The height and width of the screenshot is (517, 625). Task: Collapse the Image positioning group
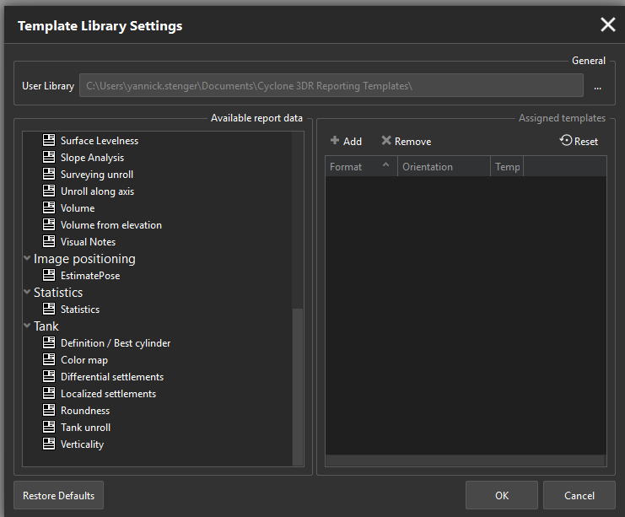(x=28, y=259)
